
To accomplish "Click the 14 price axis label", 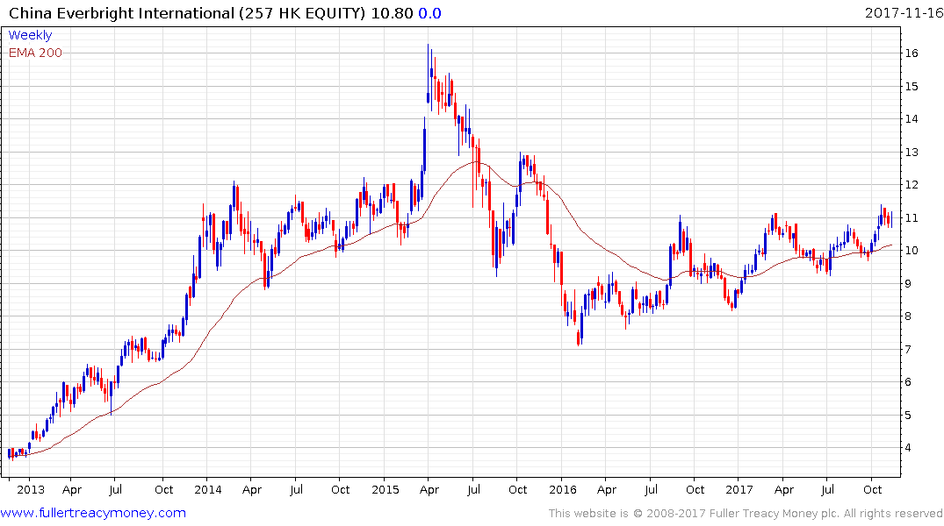I will tap(911, 118).
